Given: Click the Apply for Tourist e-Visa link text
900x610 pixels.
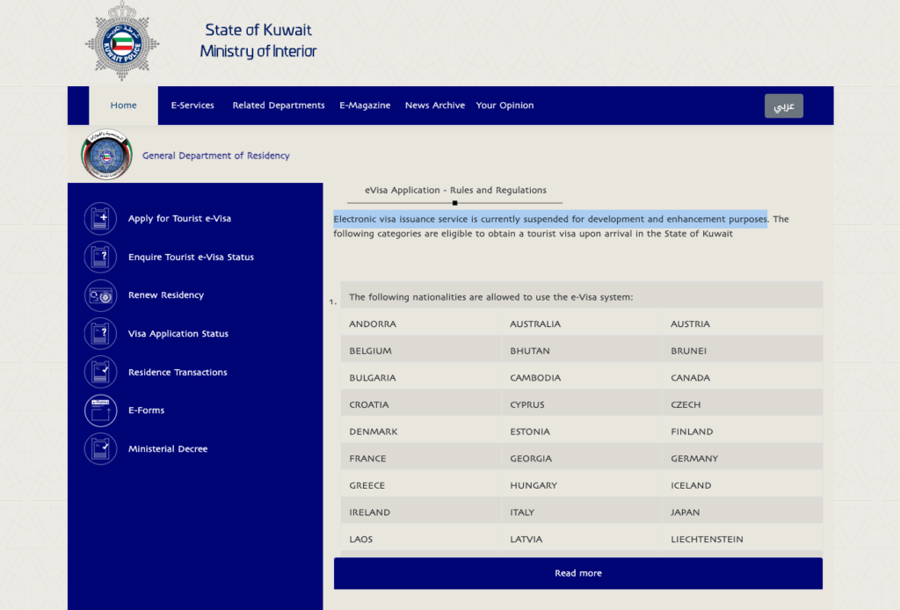Looking at the screenshot, I should (179, 219).
